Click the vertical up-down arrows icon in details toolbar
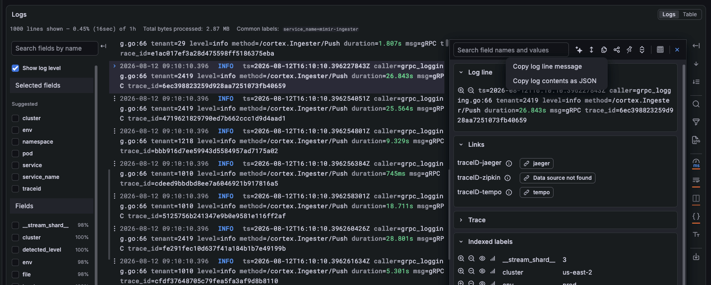This screenshot has width=711, height=285. click(591, 50)
